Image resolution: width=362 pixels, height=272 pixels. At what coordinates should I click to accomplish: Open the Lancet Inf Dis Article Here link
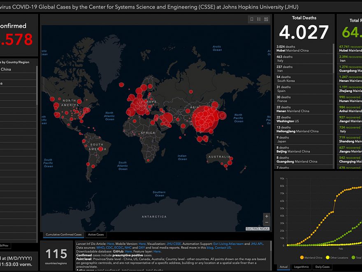click(x=111, y=244)
